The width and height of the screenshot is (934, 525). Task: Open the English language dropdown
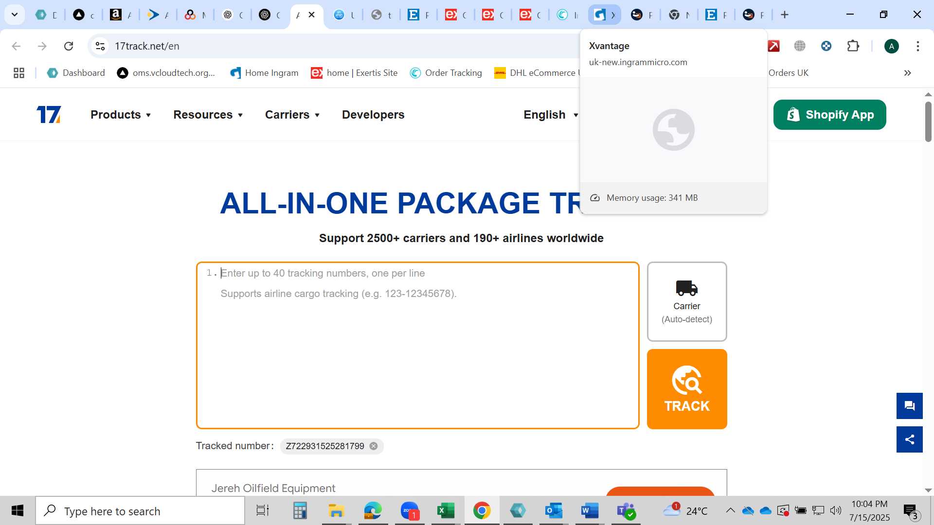point(551,115)
